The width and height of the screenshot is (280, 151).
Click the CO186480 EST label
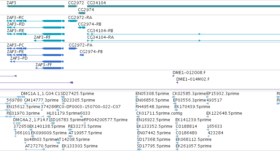tap(187, 133)
